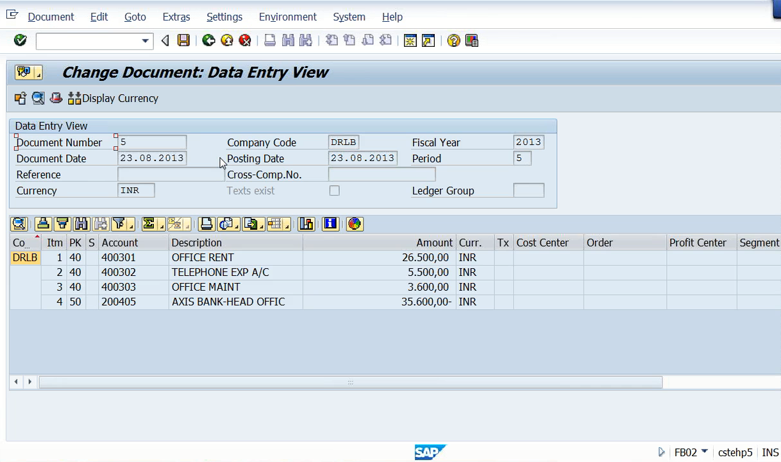Screen dimensions: 781x462
Task: Open the Document menu
Action: 51,17
